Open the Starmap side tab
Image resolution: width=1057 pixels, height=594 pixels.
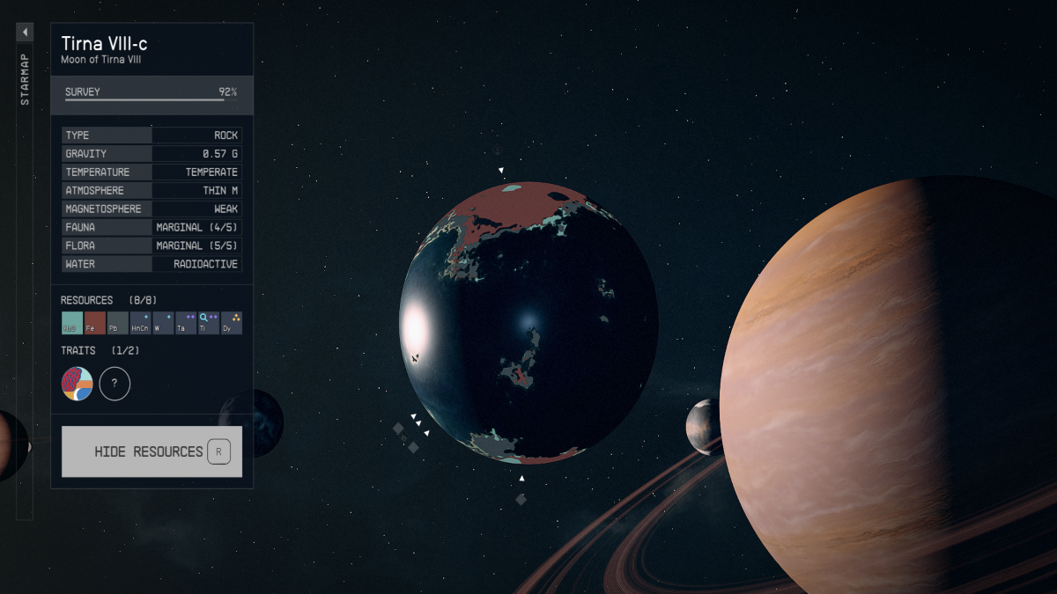pyautogui.click(x=25, y=79)
